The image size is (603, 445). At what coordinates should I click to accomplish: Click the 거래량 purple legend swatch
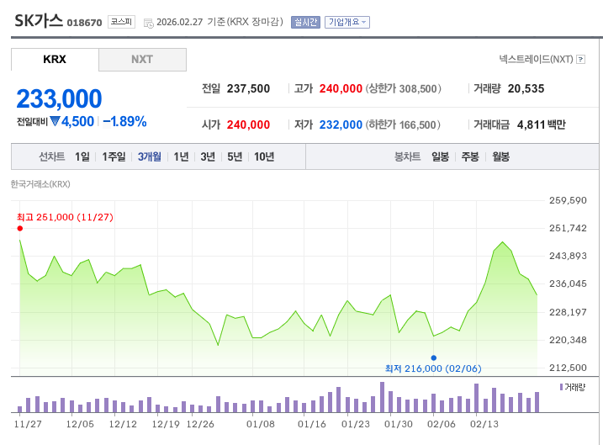pos(562,387)
